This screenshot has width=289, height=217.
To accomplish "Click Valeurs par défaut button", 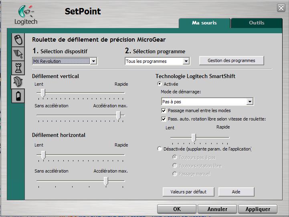I will click(188, 192).
